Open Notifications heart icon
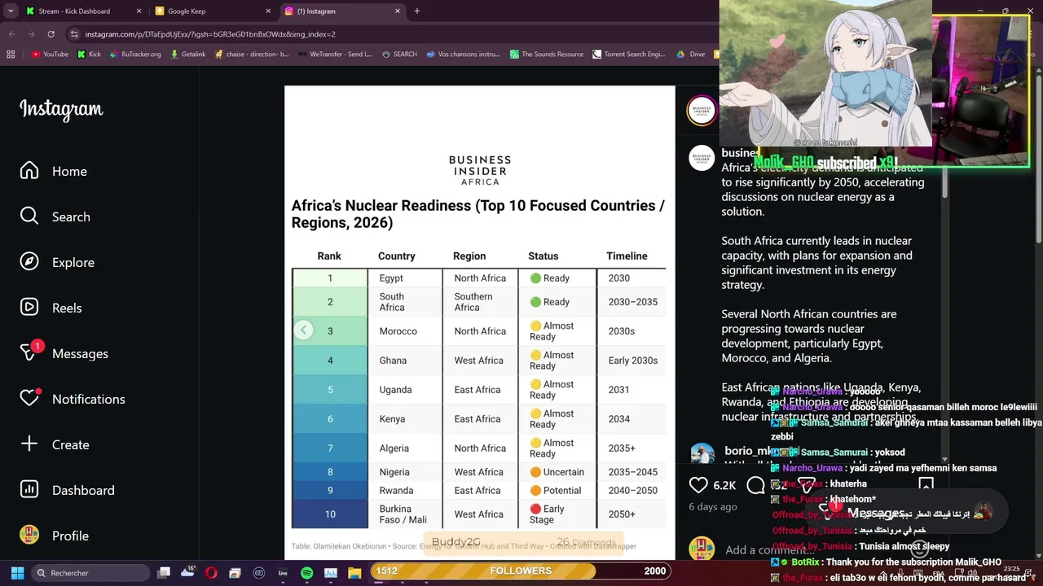This screenshot has height=586, width=1043. point(29,398)
